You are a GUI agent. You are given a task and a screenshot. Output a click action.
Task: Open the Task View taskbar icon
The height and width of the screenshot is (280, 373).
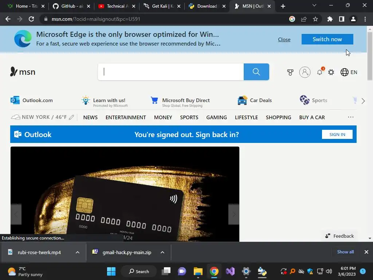coord(166,271)
